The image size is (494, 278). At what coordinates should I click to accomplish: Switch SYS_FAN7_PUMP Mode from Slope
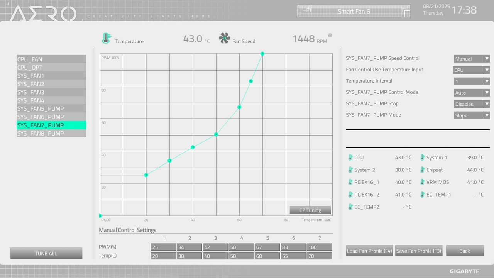pos(472,115)
